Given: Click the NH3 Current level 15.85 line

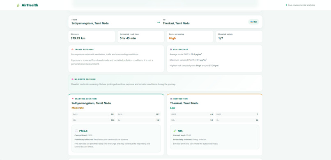Looking at the screenshot, I should pos(182,135).
